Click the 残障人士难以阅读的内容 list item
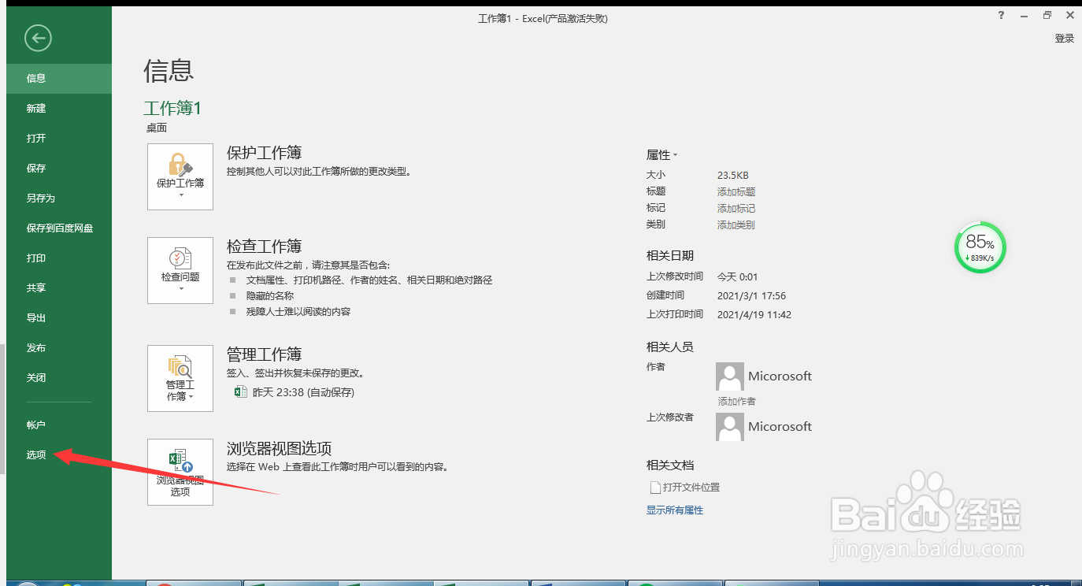 [298, 311]
